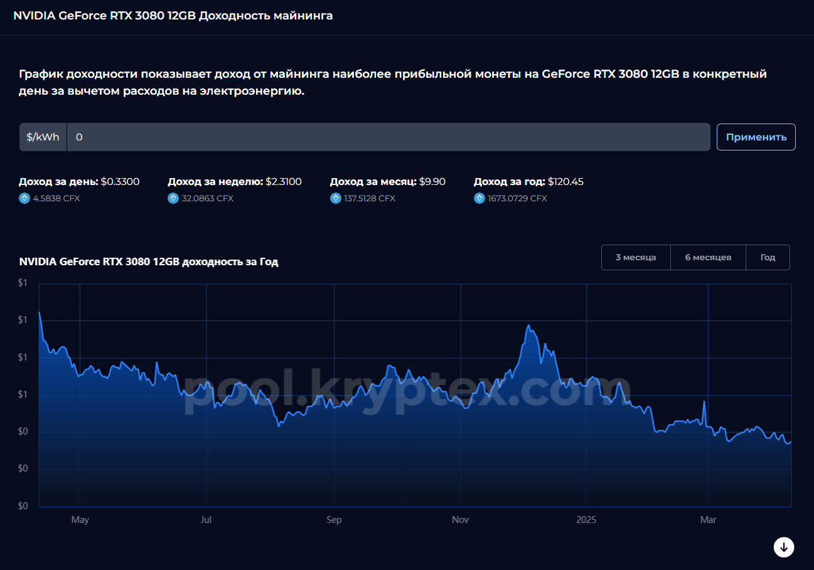Click CFX coin icon under daily income

click(x=24, y=198)
